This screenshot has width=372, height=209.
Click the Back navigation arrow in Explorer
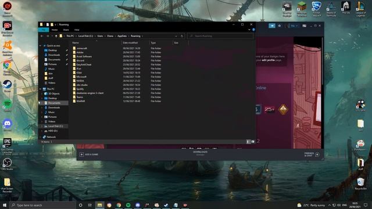coord(42,36)
